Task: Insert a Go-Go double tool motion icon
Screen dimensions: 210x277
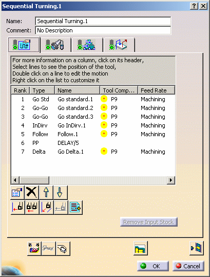Action: [32, 208]
